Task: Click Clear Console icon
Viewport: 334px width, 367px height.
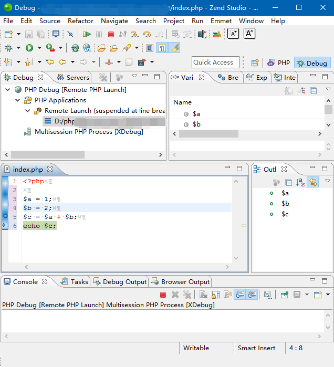Action: pos(203,295)
